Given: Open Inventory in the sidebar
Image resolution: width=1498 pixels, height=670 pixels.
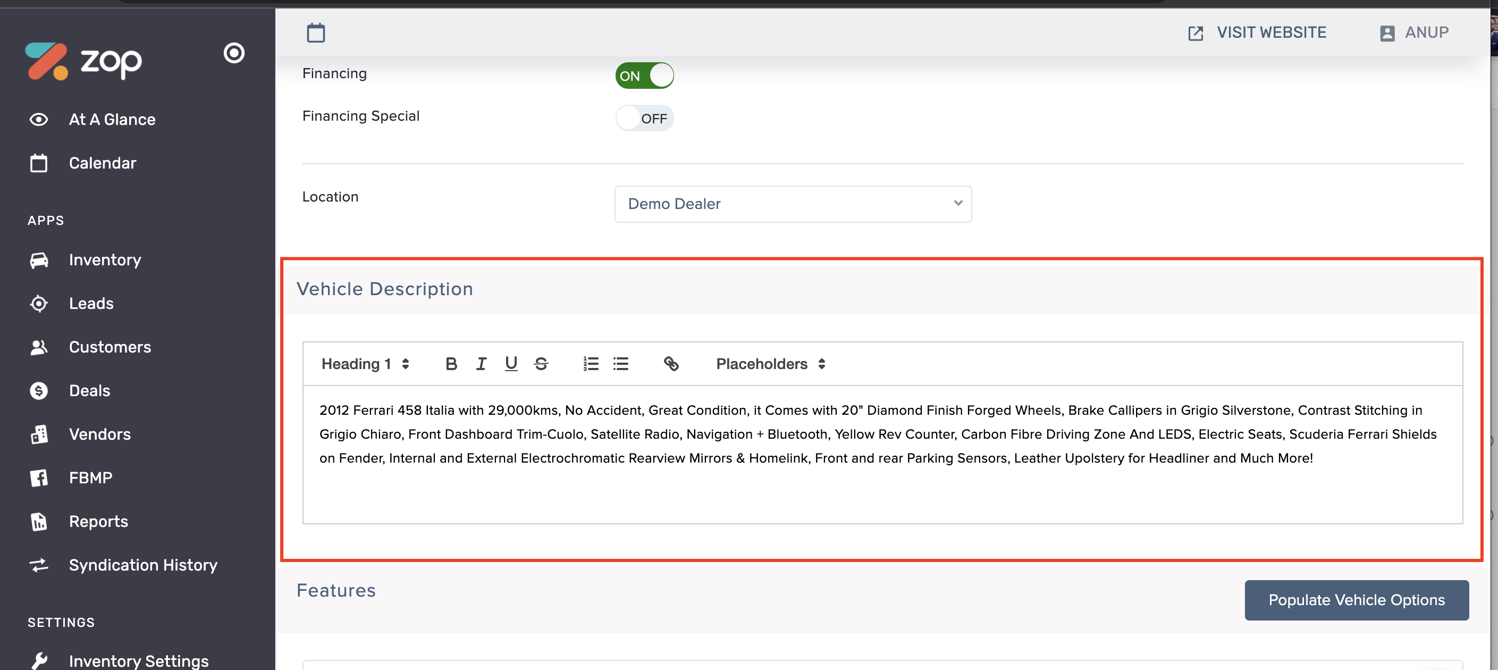Looking at the screenshot, I should tap(105, 260).
